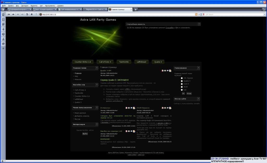Toggle the panel bar button left of the tabs
Image resolution: width=267 pixels, height=163 pixels.
click(x=3, y=10)
